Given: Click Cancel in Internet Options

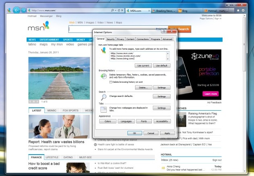Looking at the screenshot, I should coord(151,133).
